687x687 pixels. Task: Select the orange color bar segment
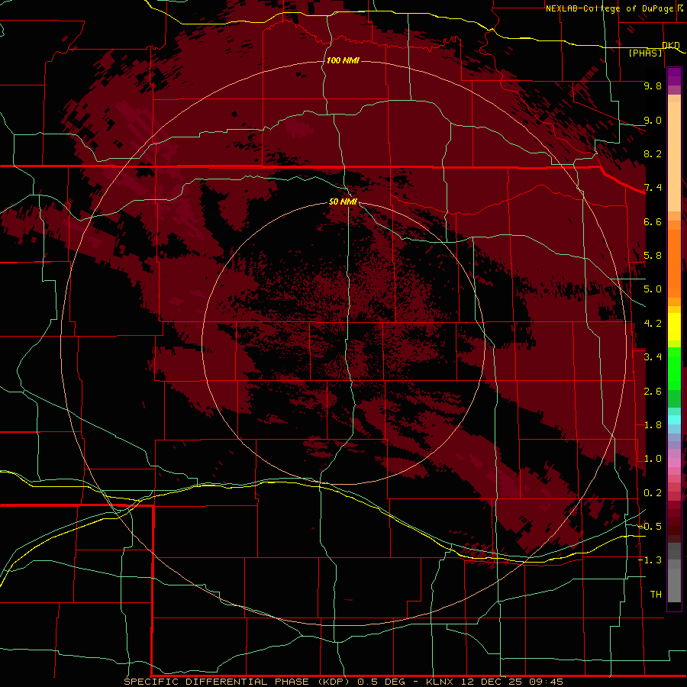point(674,263)
